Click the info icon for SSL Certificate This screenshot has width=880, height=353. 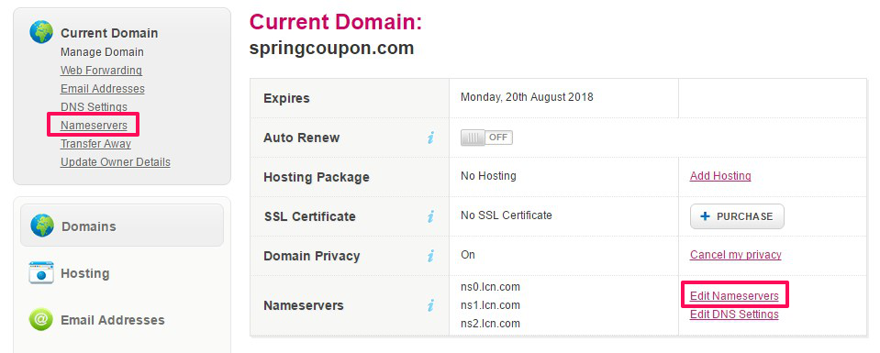pyautogui.click(x=430, y=216)
